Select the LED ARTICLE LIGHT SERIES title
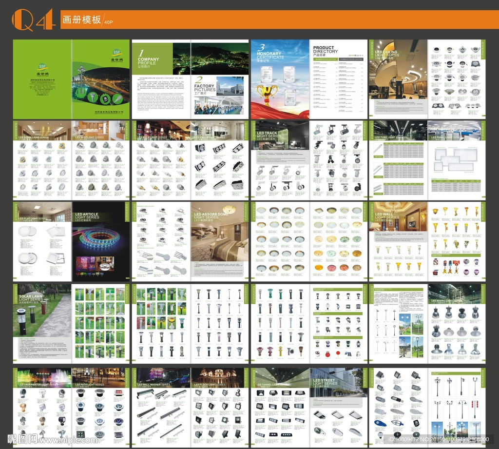This screenshot has height=449, width=499. point(87,217)
